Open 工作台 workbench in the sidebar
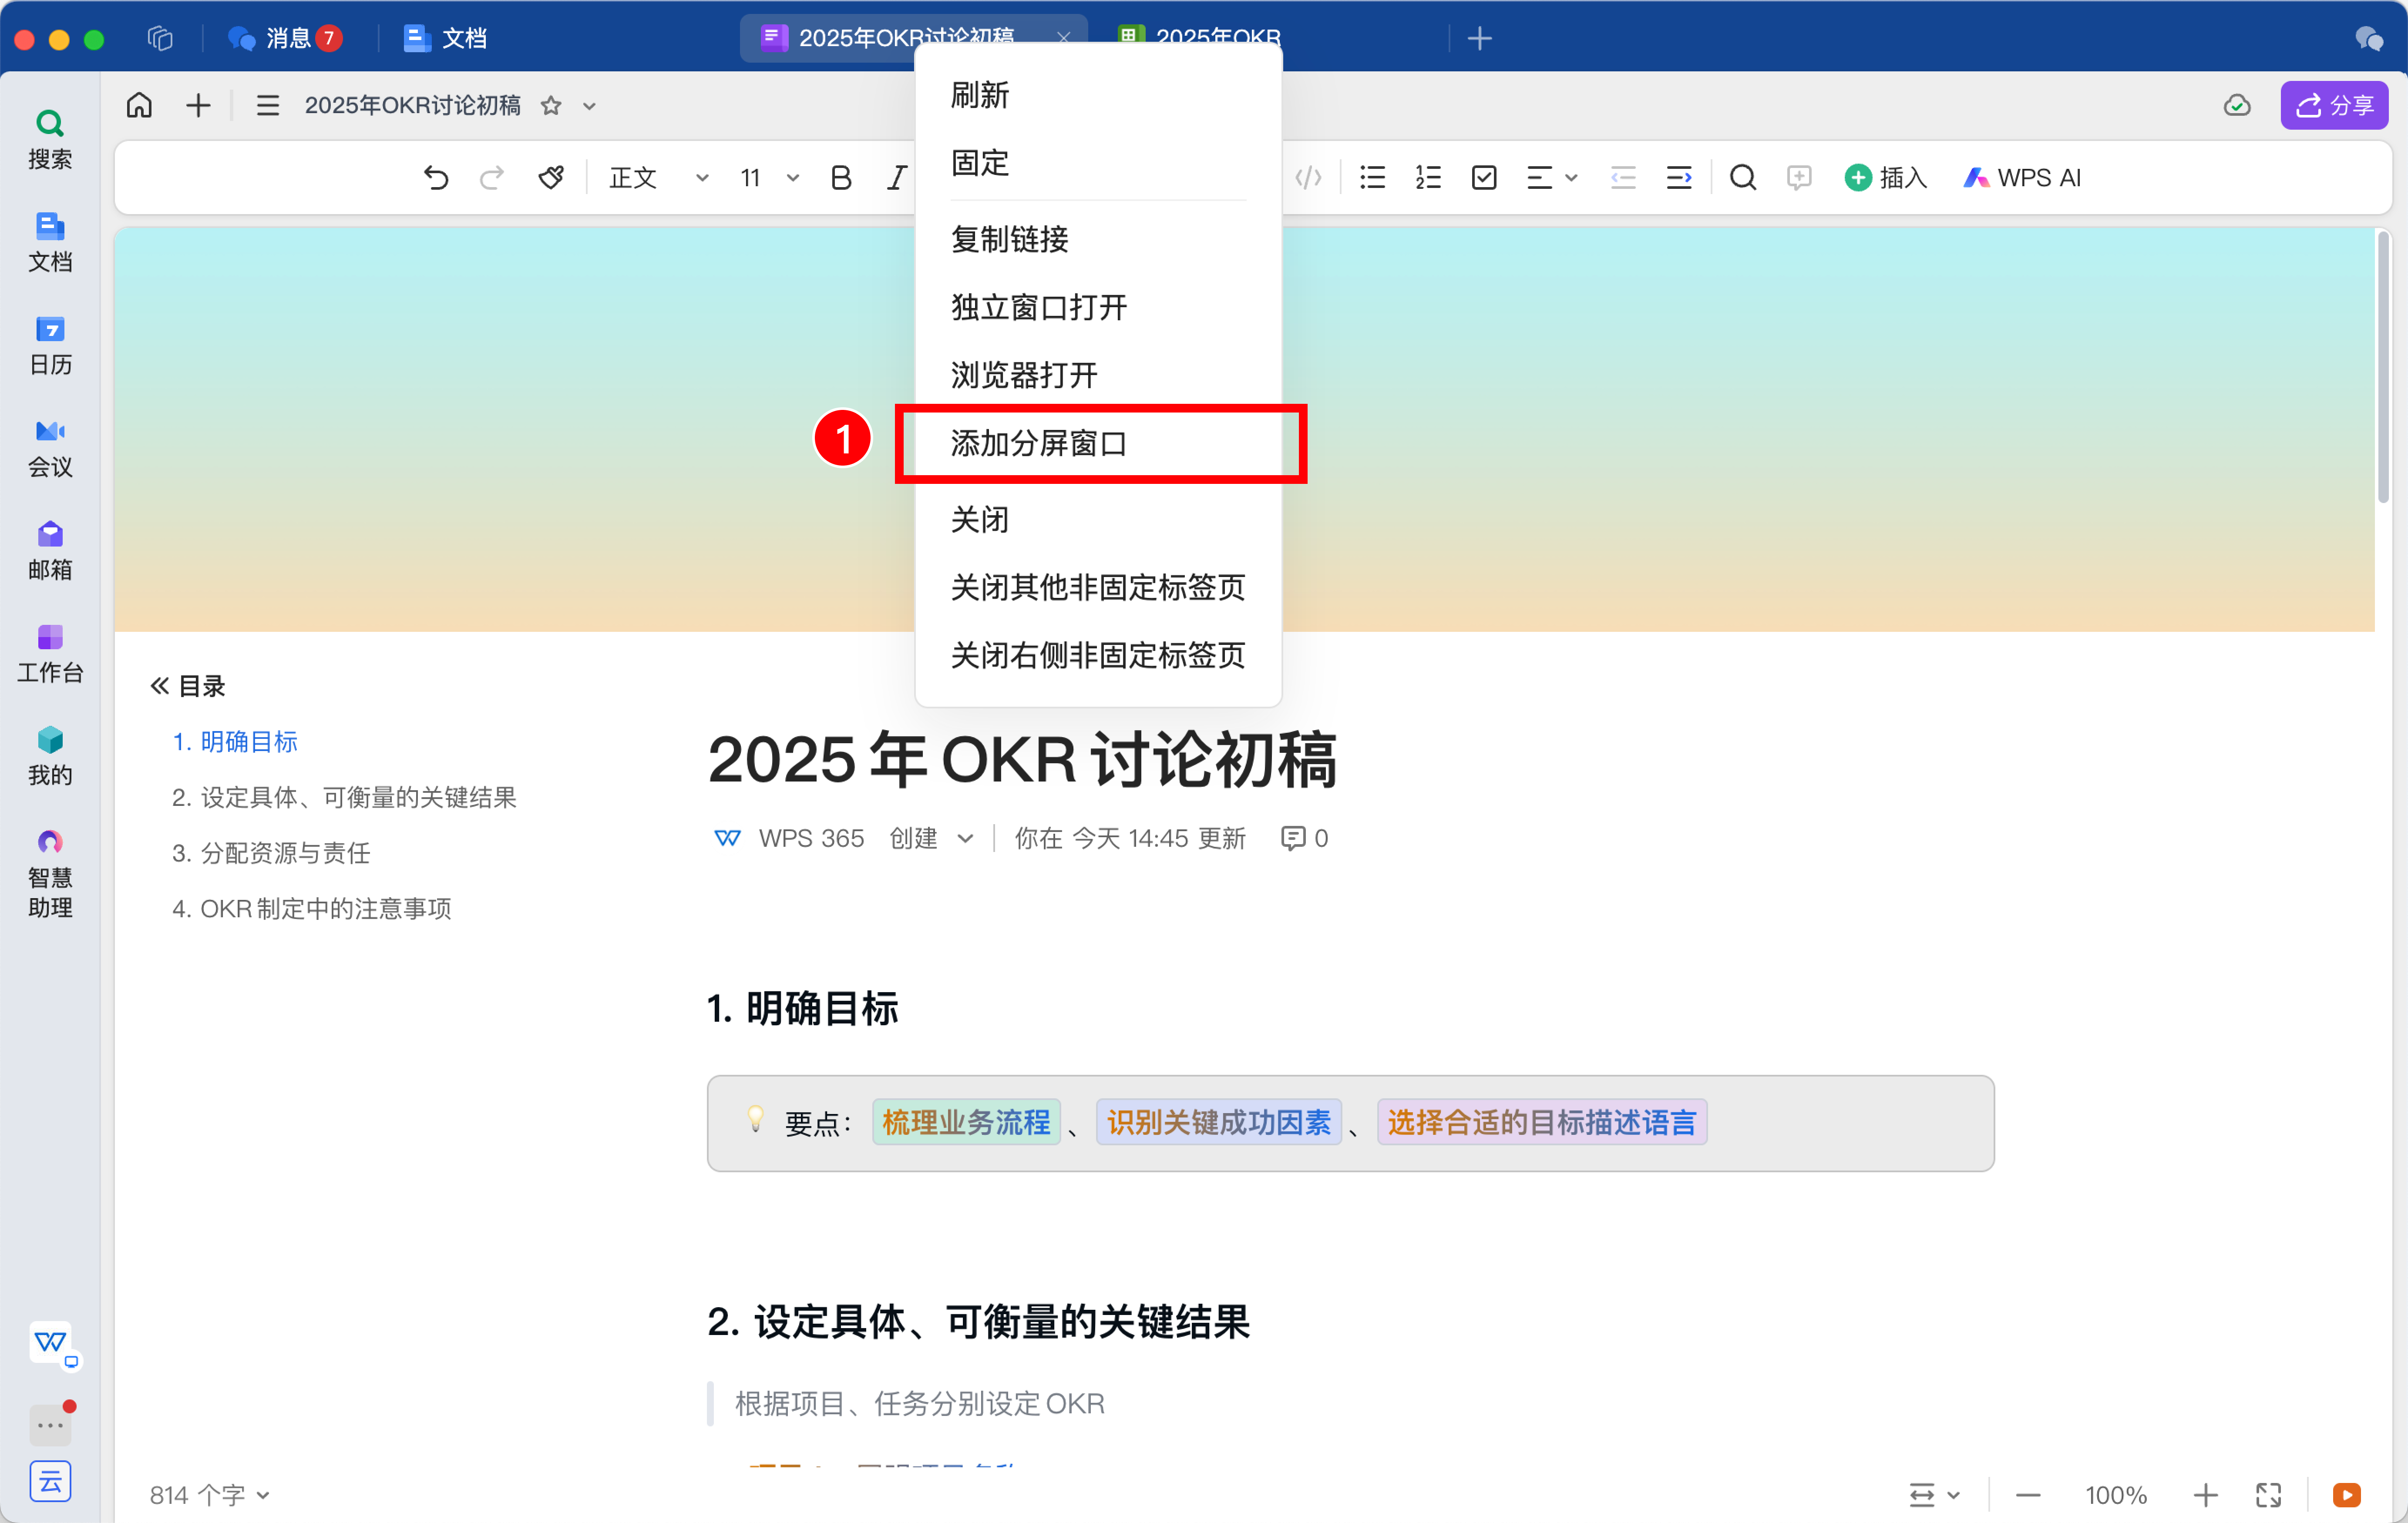The image size is (2408, 1523). coord(50,655)
